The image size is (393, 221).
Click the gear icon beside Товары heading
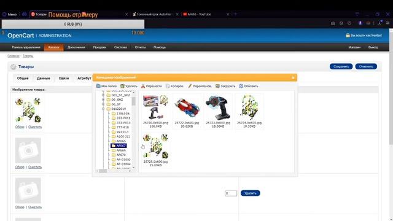(14, 67)
